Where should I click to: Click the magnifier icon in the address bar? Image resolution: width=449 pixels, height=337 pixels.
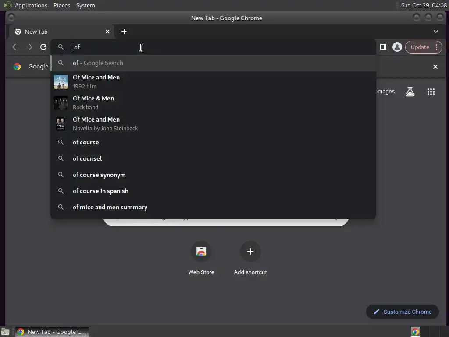61,47
